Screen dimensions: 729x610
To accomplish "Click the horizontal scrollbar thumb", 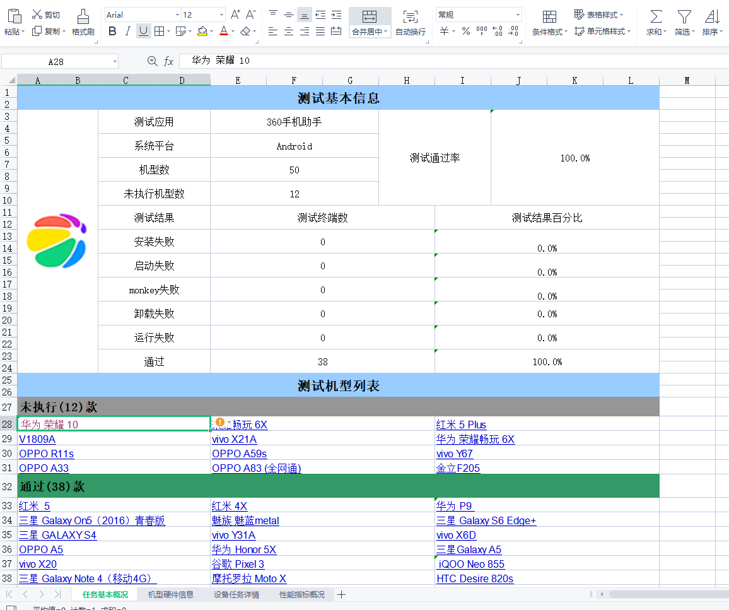I will (668, 594).
